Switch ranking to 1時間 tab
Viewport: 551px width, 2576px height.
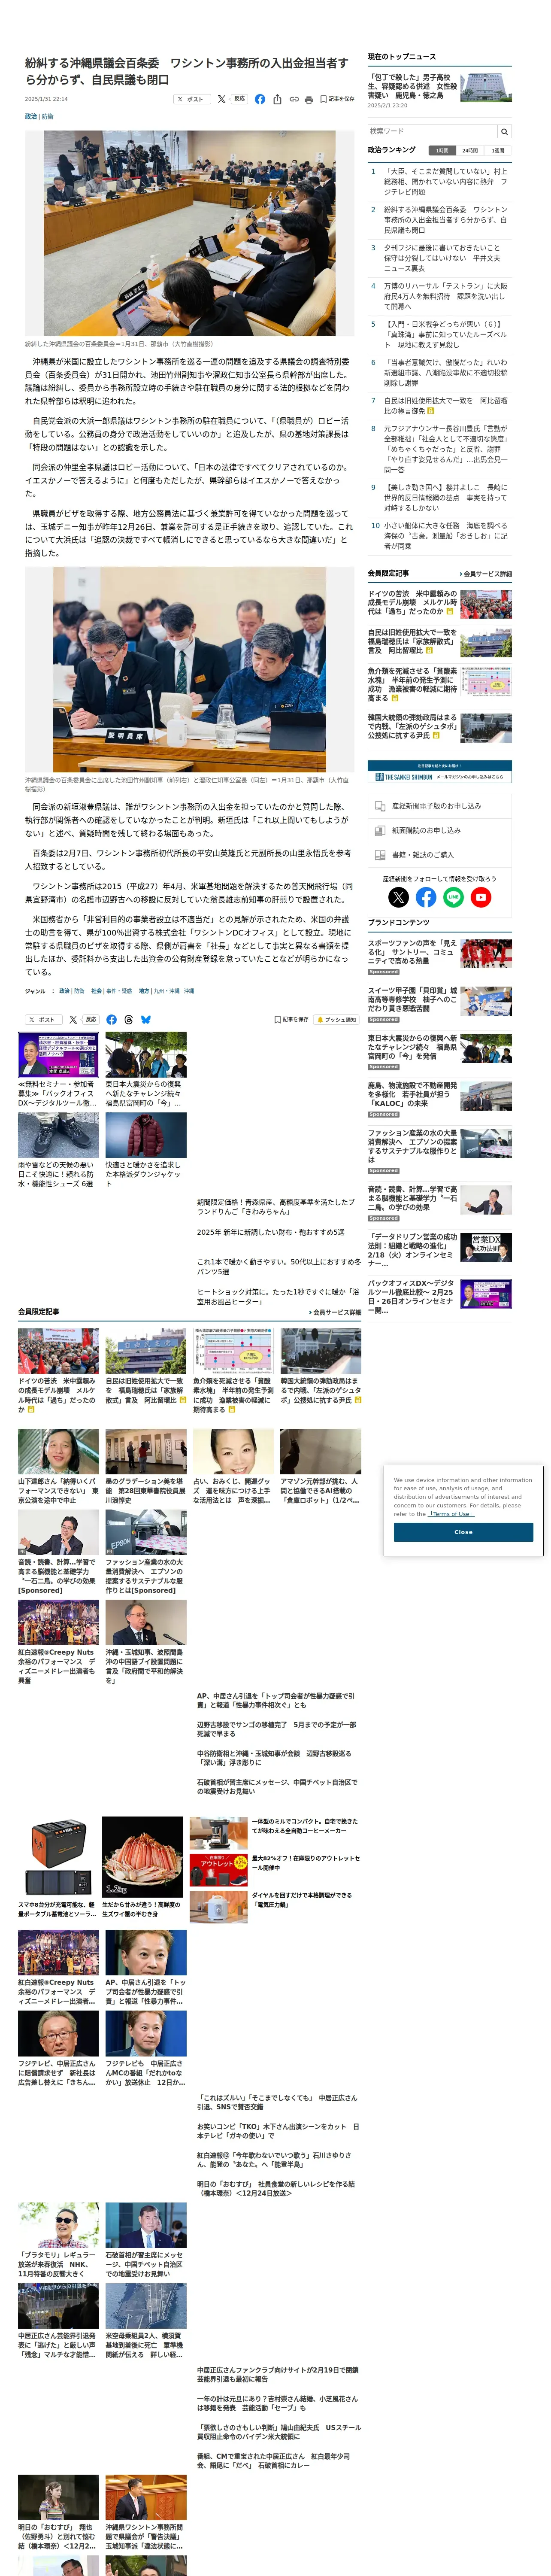(x=441, y=150)
